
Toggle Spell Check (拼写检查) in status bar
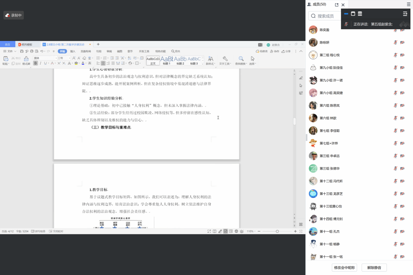(x=38, y=231)
